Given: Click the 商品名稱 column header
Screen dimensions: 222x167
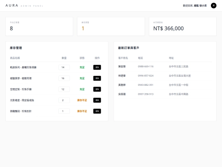Looking at the screenshot, I should pyautogui.click(x=15, y=58).
